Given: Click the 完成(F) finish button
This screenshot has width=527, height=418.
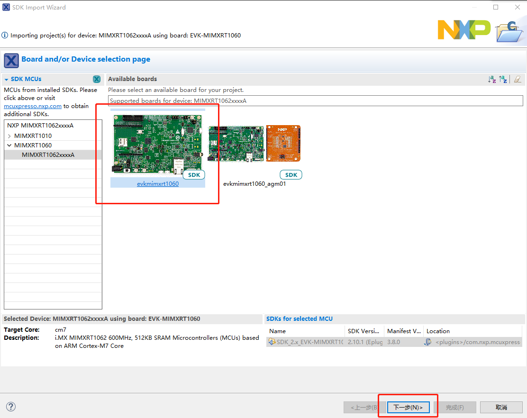Looking at the screenshot, I should pyautogui.click(x=455, y=407).
